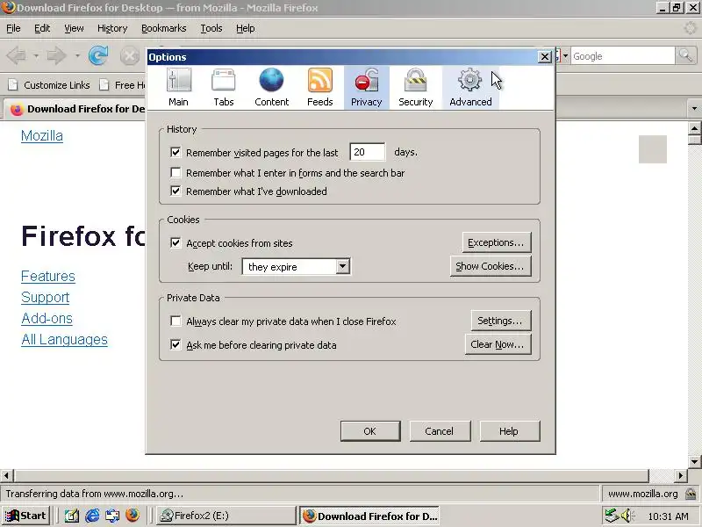Image resolution: width=702 pixels, height=527 pixels.
Task: Click the Google search box
Action: point(622,56)
